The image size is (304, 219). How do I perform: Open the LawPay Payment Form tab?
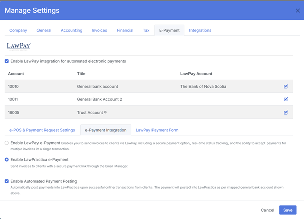click(157, 130)
